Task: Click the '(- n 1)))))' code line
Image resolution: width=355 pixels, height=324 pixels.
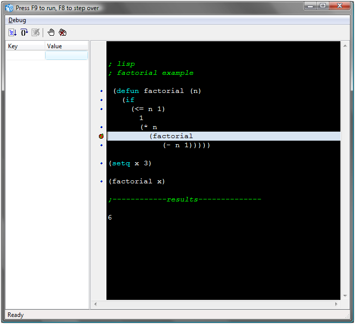Action: point(187,145)
